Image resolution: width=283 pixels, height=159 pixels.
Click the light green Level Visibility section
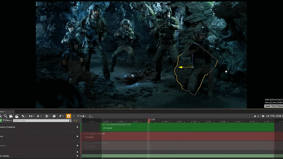179,156
